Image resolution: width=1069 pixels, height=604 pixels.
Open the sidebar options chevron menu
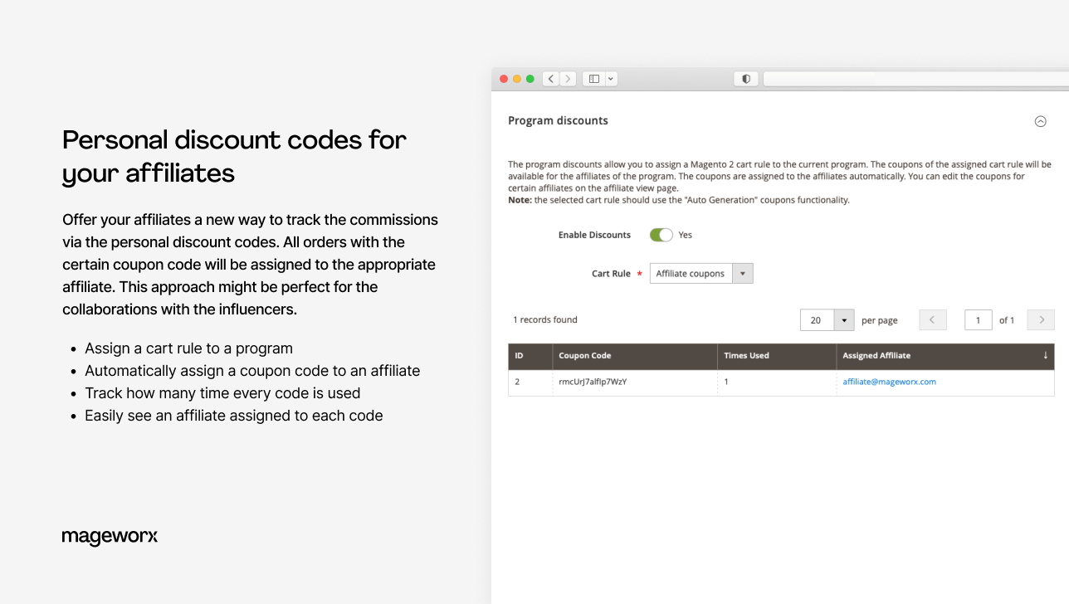(611, 79)
